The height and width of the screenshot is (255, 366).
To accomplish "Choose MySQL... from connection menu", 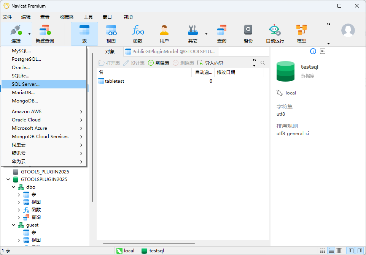I will click(x=44, y=51).
